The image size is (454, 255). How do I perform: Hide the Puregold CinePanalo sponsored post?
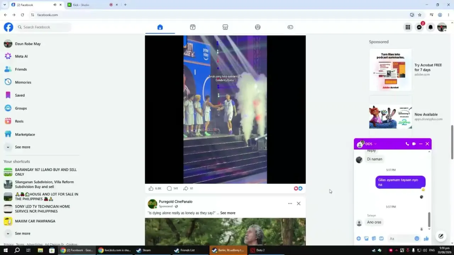(299, 204)
